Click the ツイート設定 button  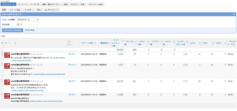(15, 10)
